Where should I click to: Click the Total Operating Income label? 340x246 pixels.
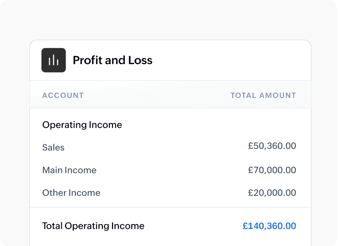(93, 226)
